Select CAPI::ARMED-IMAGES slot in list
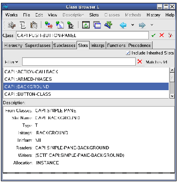This screenshot has height=185, width=178. click(x=86, y=79)
